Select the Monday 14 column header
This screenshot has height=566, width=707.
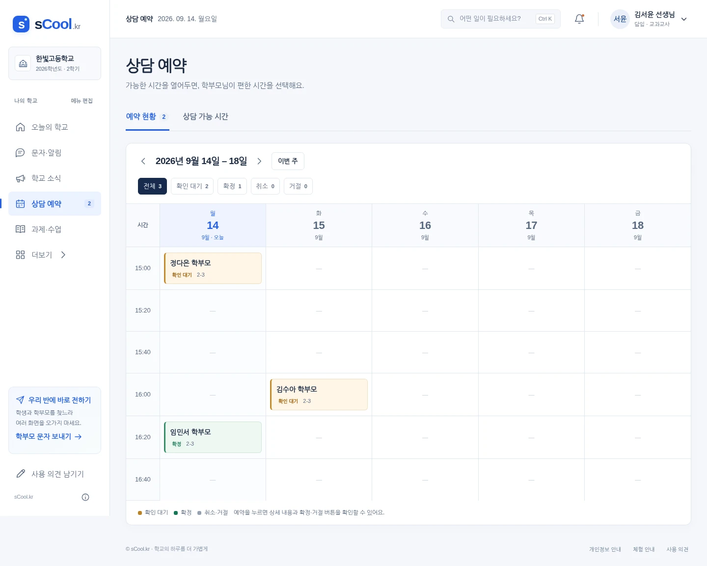tap(213, 226)
